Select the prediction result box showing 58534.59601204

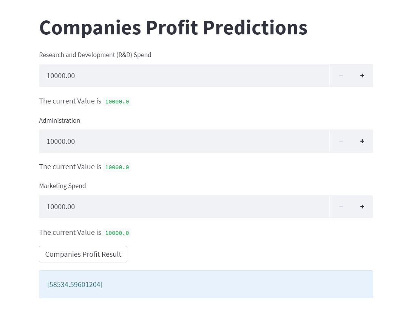point(206,284)
